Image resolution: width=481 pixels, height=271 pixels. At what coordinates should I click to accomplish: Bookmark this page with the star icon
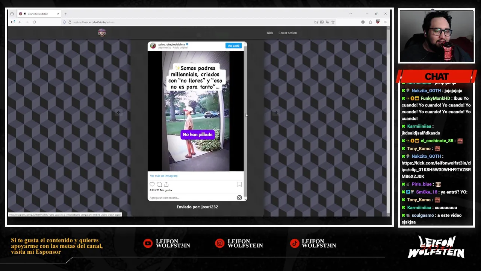pos(333,22)
